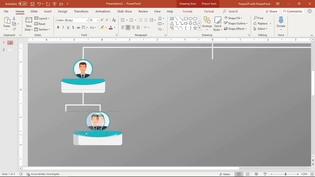Open the Section dropdown
Viewport: 315px width, 177px height.
pyautogui.click(x=42, y=29)
